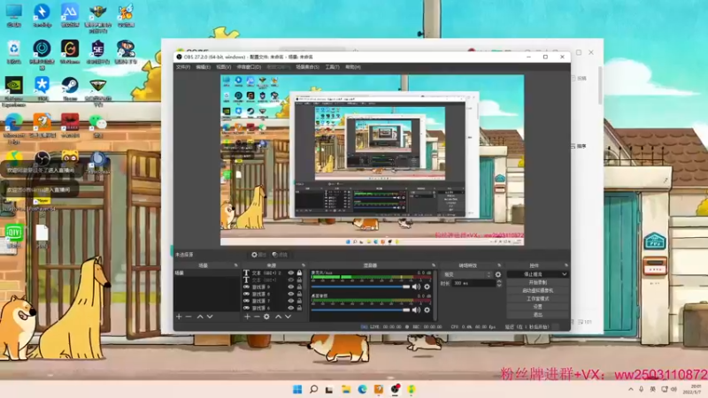Switch to OBS from the taskbar
This screenshot has height=398, width=708.
395,389
